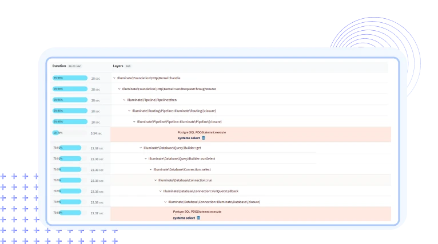Click database icon in the 5.54 sec row
The width and height of the screenshot is (438, 244).
[204, 138]
